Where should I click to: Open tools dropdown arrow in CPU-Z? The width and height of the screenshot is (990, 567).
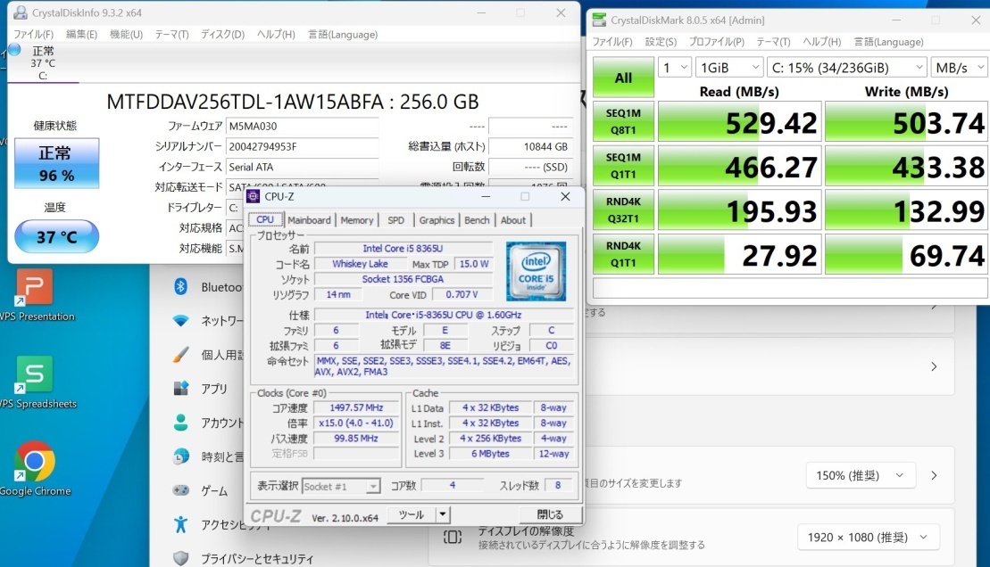(x=443, y=514)
